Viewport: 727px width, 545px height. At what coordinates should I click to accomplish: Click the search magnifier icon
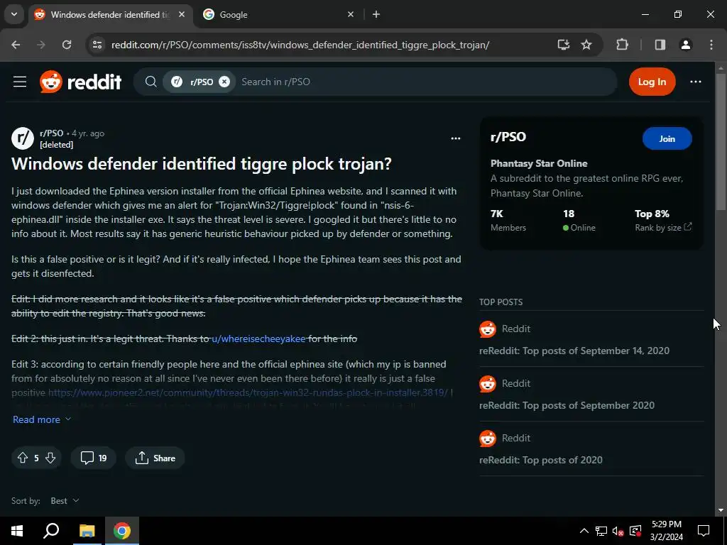pos(151,82)
